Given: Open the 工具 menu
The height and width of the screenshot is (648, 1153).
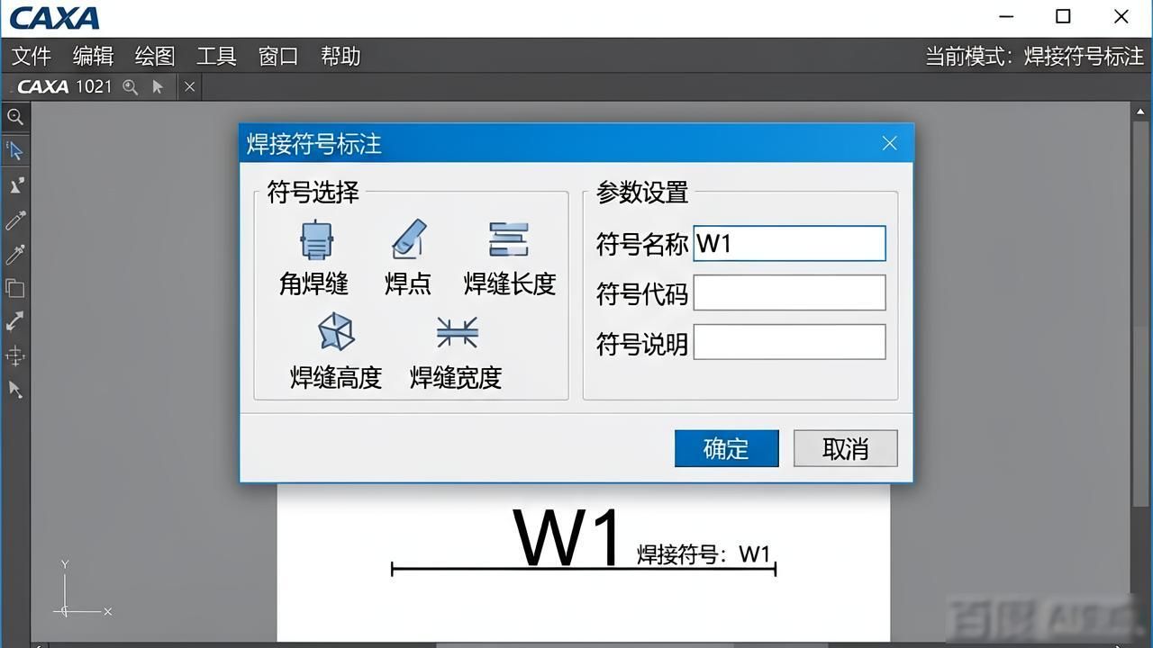Looking at the screenshot, I should (x=216, y=56).
